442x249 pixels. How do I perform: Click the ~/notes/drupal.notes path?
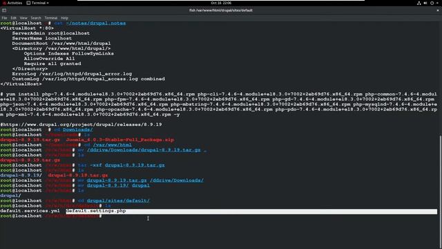point(96,23)
